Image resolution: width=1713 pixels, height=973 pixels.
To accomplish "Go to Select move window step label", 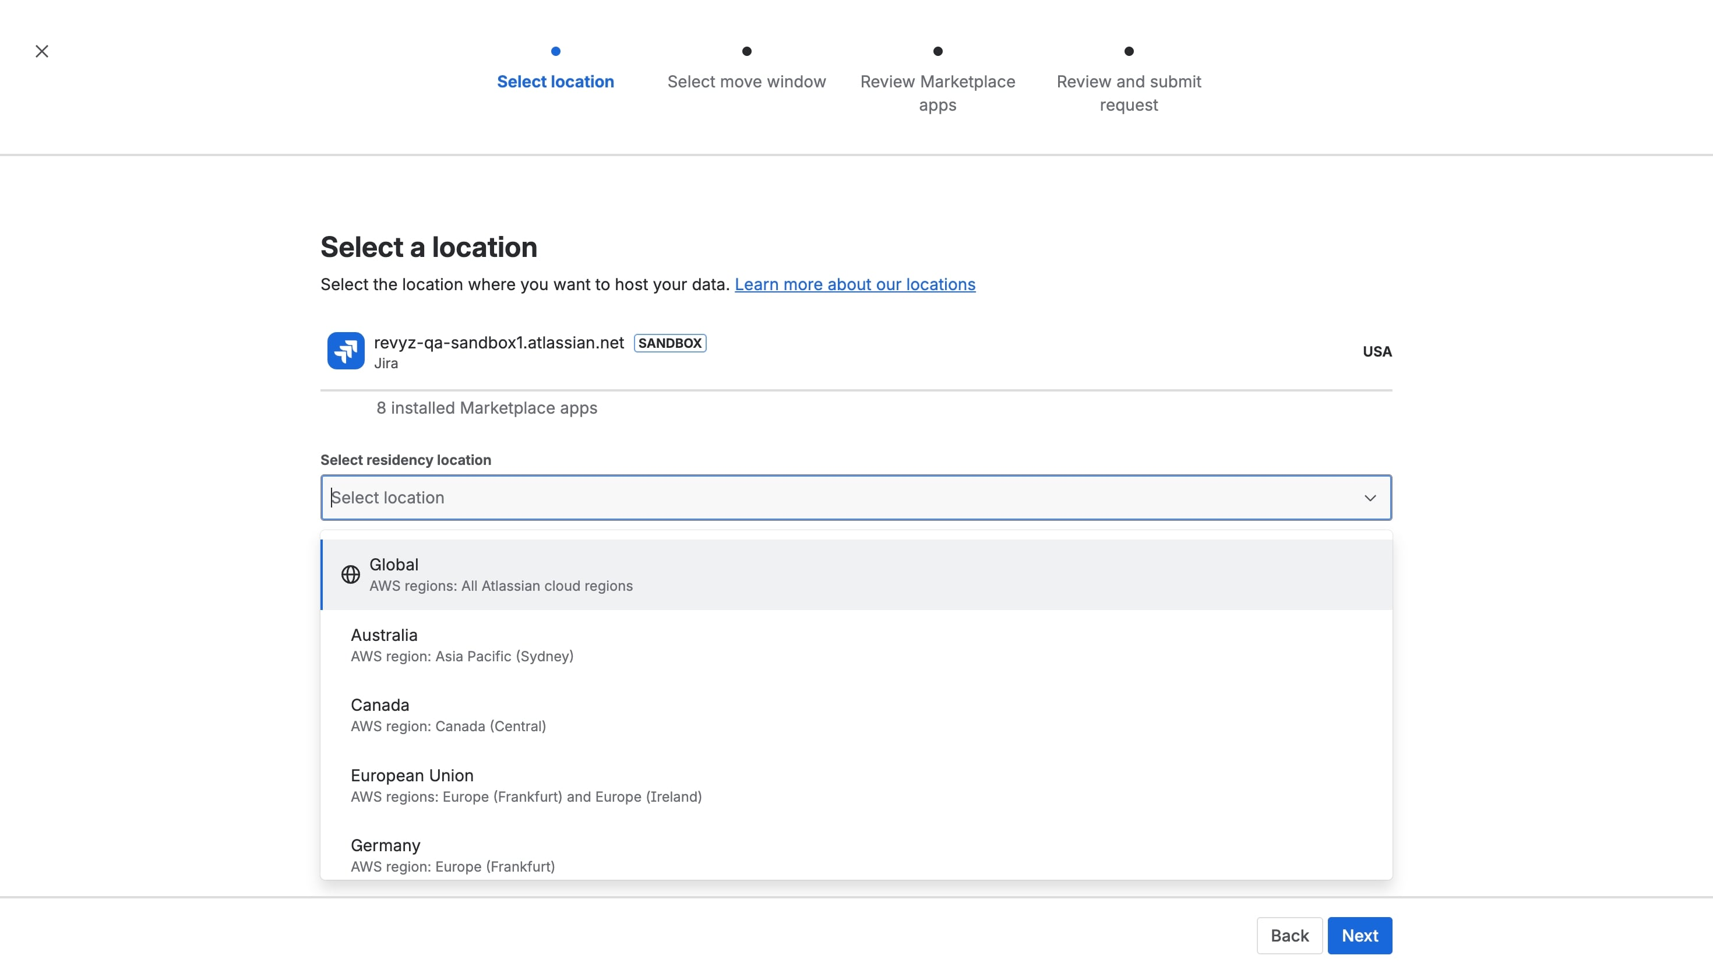I will click(x=746, y=82).
